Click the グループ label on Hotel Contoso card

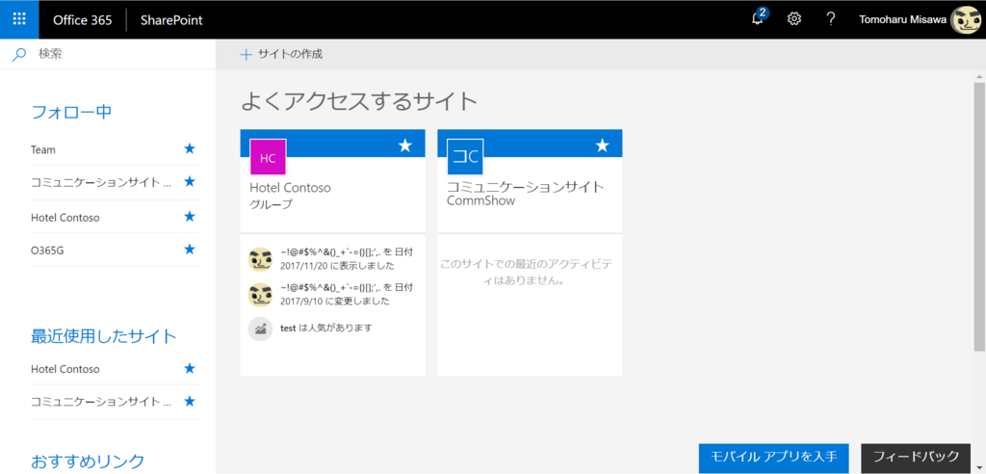click(271, 204)
